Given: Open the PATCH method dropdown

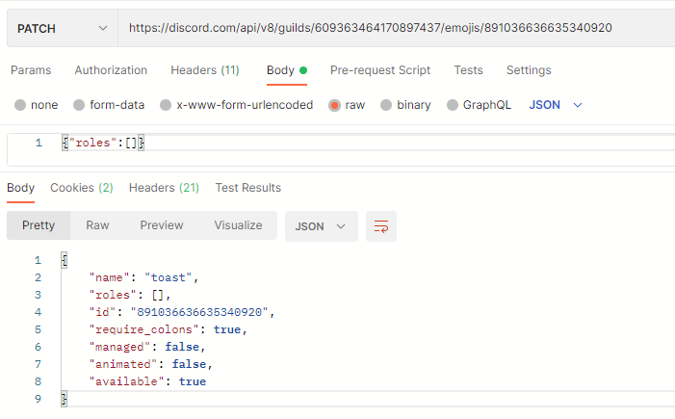Looking at the screenshot, I should 62,29.
